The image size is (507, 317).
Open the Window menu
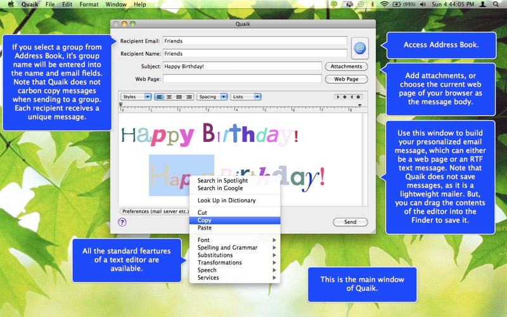[x=116, y=4]
